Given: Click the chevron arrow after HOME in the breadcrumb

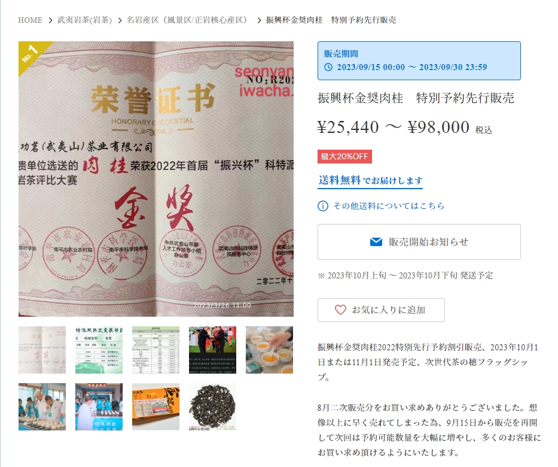Looking at the screenshot, I should [50, 20].
